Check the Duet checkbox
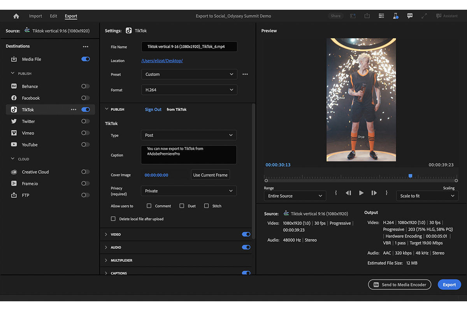The height and width of the screenshot is (311, 467). click(182, 206)
